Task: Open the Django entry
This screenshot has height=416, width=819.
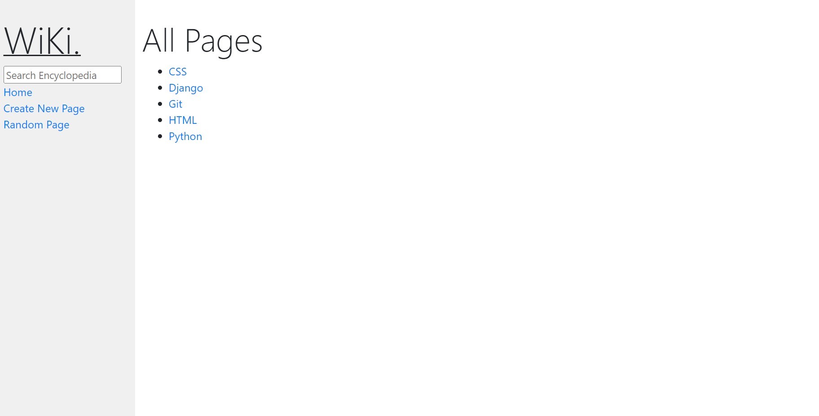Action: tap(186, 88)
